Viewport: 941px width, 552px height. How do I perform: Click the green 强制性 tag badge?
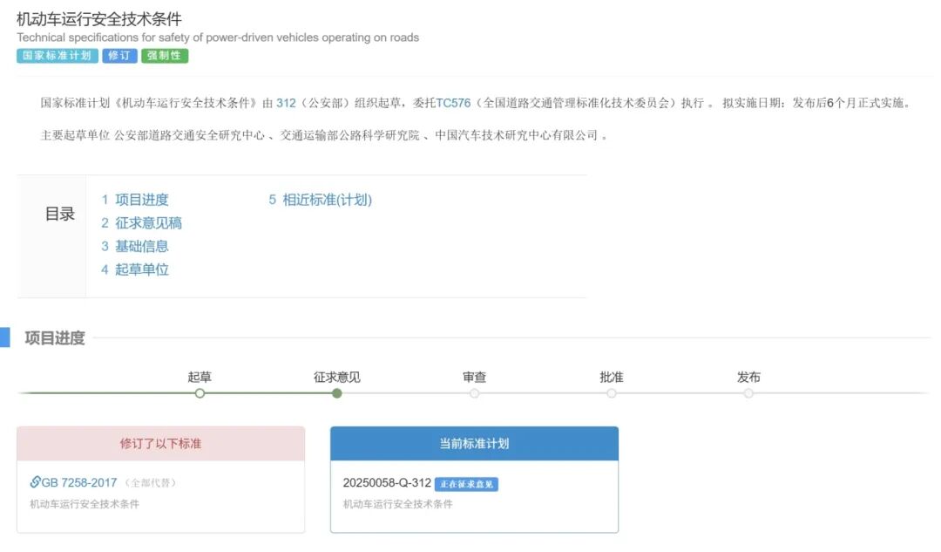[x=165, y=56]
